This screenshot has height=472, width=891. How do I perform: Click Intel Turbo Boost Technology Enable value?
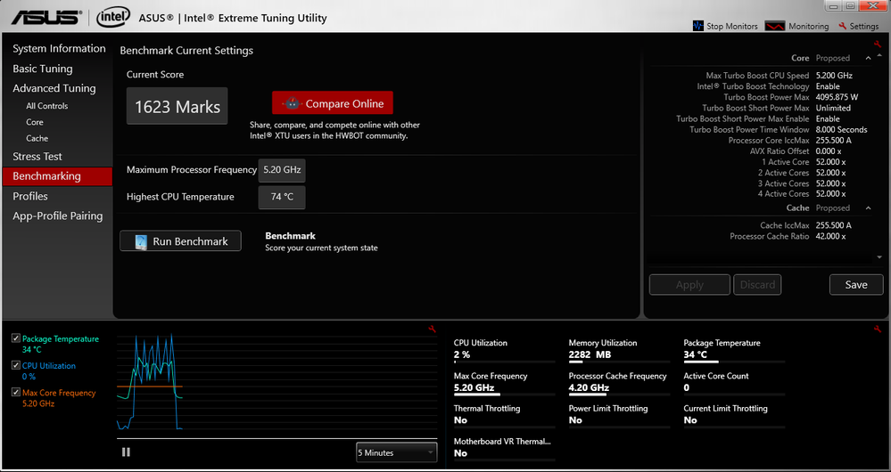point(828,86)
